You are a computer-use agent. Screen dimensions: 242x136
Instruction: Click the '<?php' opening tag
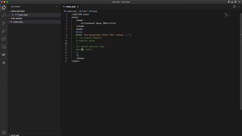(79, 32)
